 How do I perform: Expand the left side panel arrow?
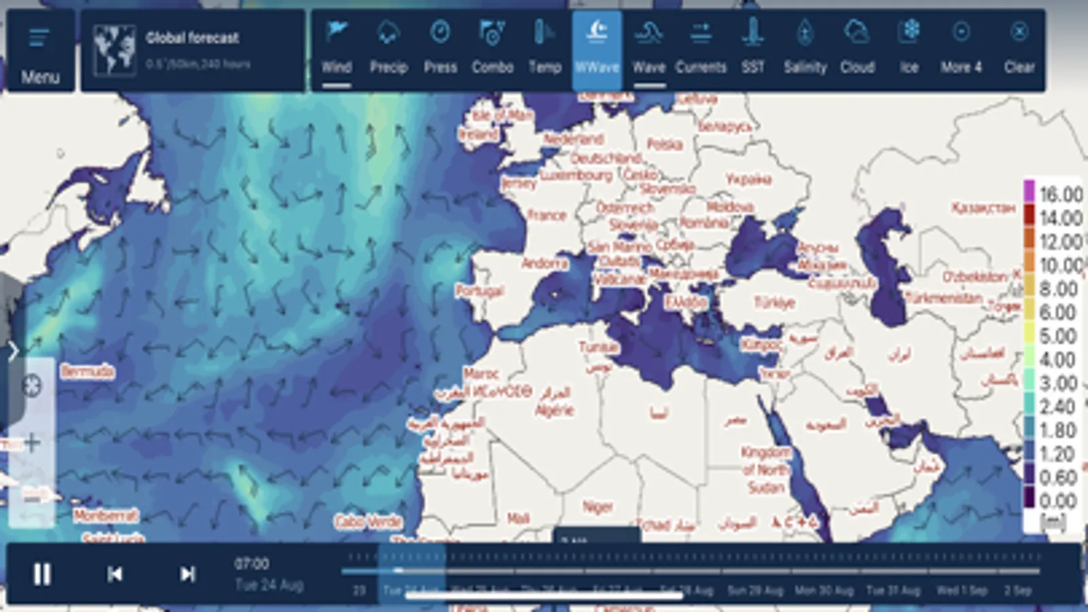pos(13,351)
